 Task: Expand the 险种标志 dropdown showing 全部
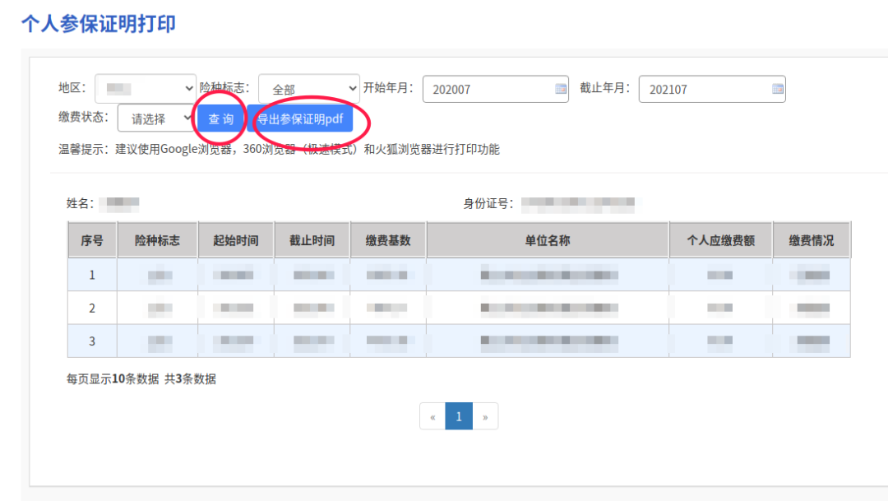click(x=308, y=88)
